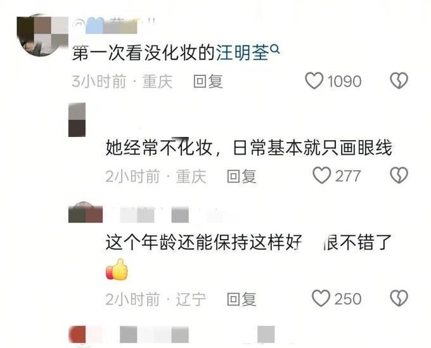Reply to the 她经常不化妆 comment
The width and height of the screenshot is (431, 348).
pos(241,176)
